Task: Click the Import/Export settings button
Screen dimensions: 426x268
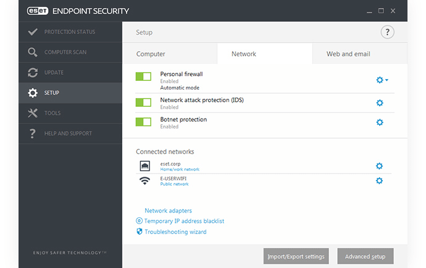Action: click(296, 256)
